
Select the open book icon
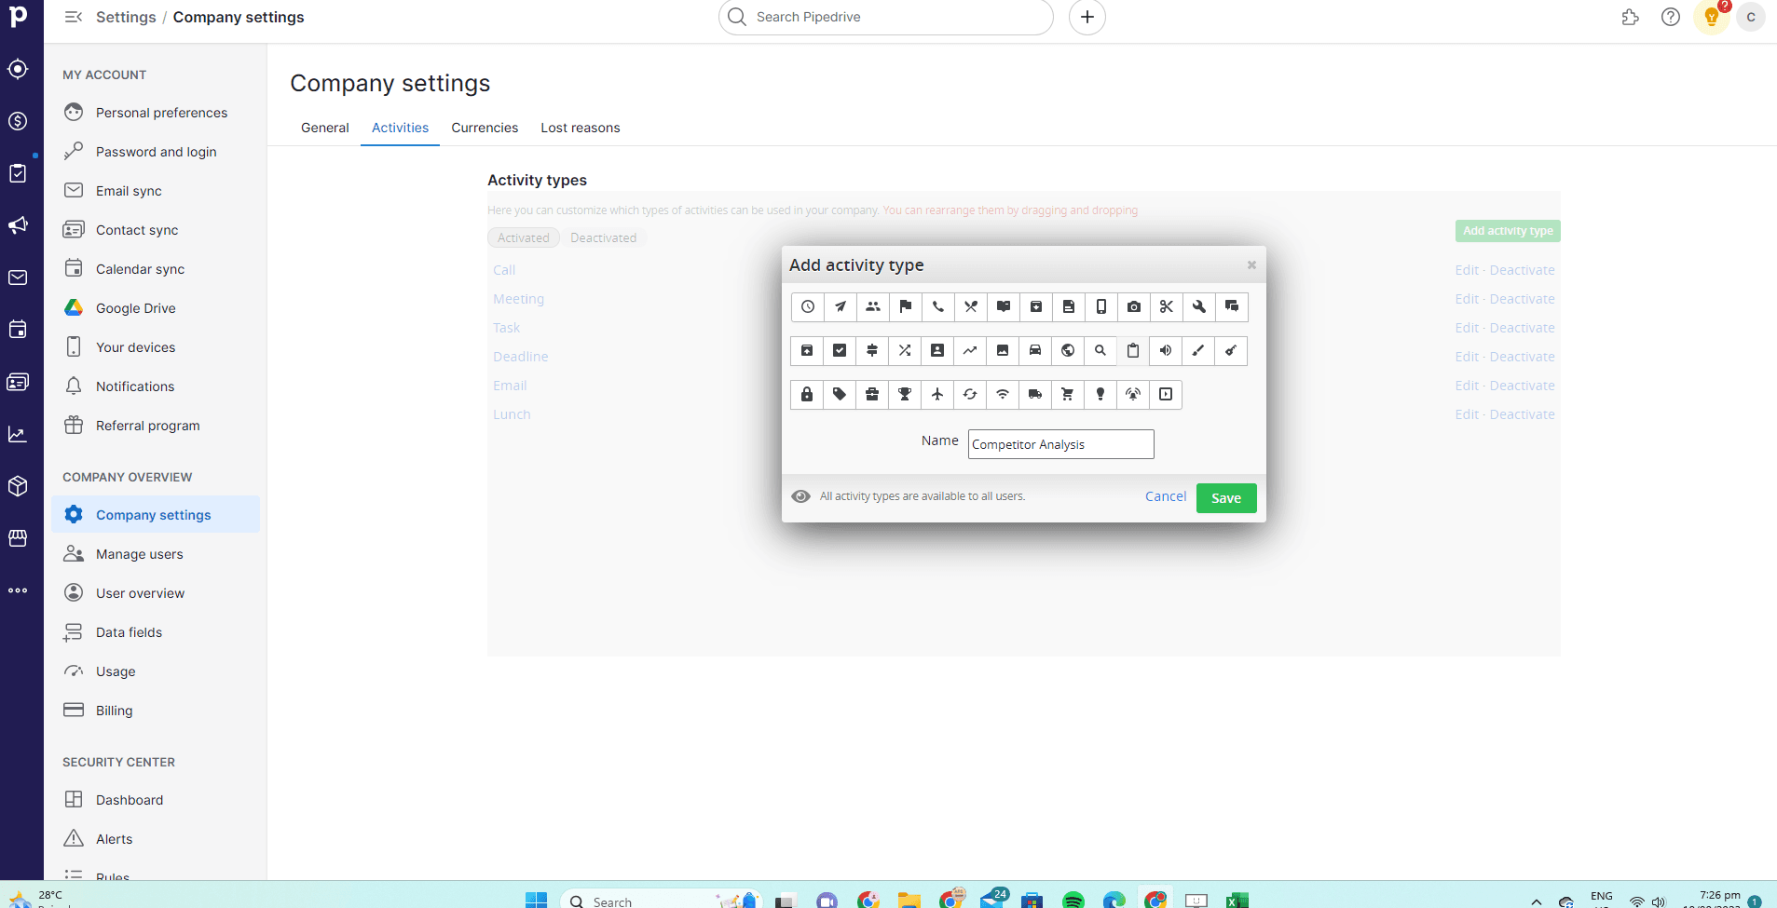pos(1003,306)
